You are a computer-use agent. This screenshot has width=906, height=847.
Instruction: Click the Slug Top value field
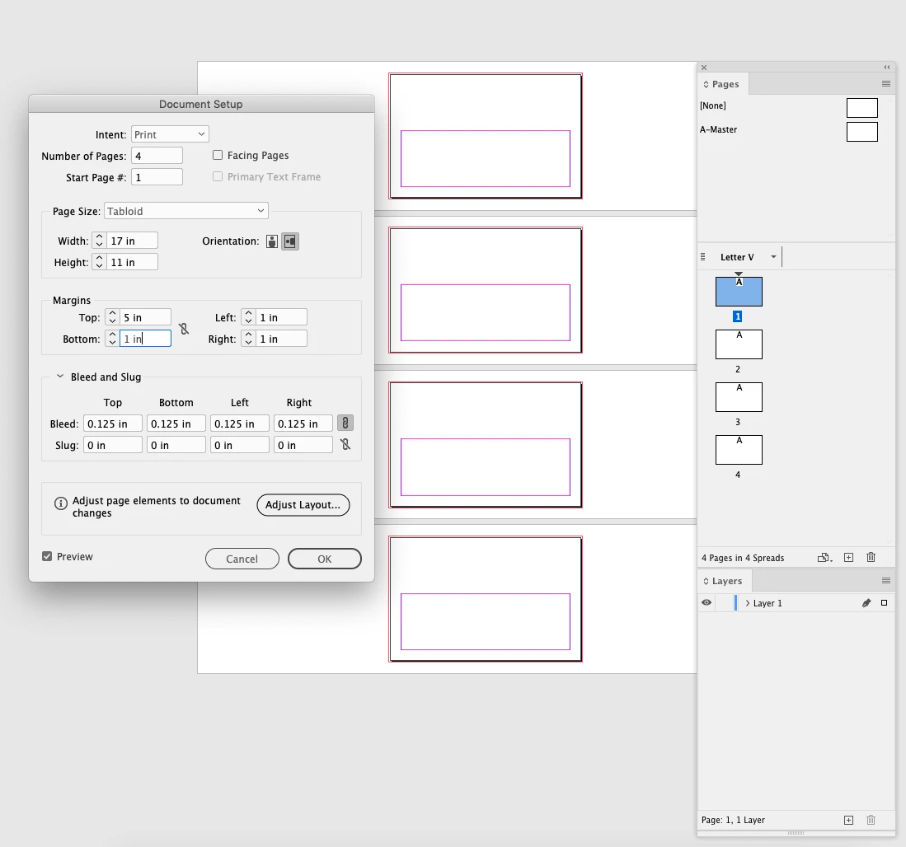(113, 445)
